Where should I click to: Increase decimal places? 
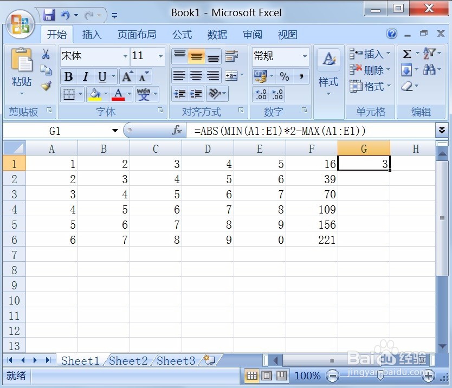(261, 94)
